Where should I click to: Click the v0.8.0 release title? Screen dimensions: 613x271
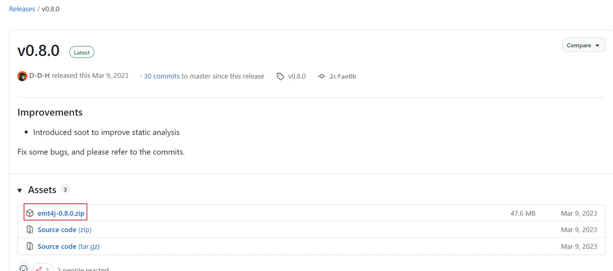click(39, 51)
